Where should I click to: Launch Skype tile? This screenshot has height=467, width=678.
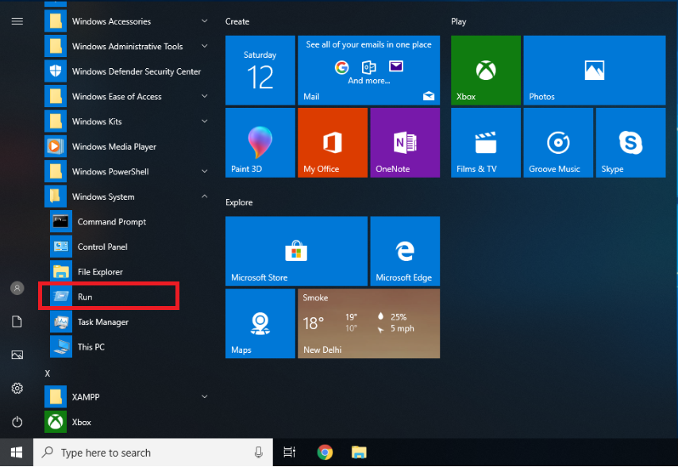(631, 143)
